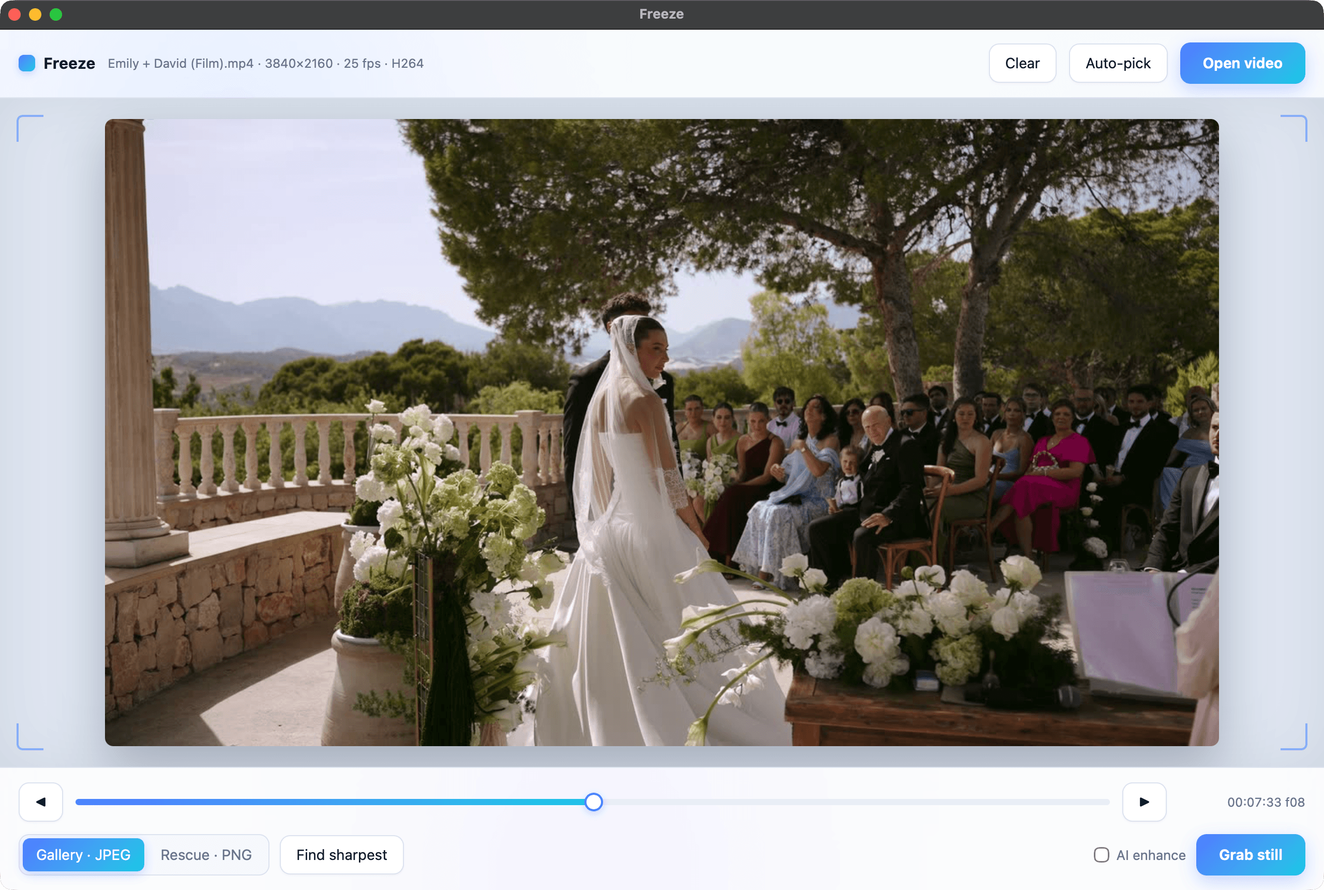Minimize the window with the yellow button

[x=35, y=14]
